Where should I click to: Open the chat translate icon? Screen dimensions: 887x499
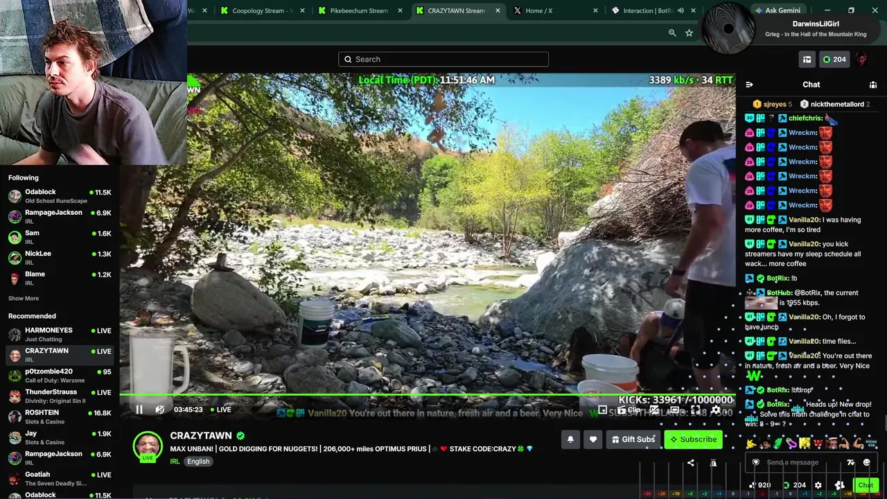[x=851, y=462]
